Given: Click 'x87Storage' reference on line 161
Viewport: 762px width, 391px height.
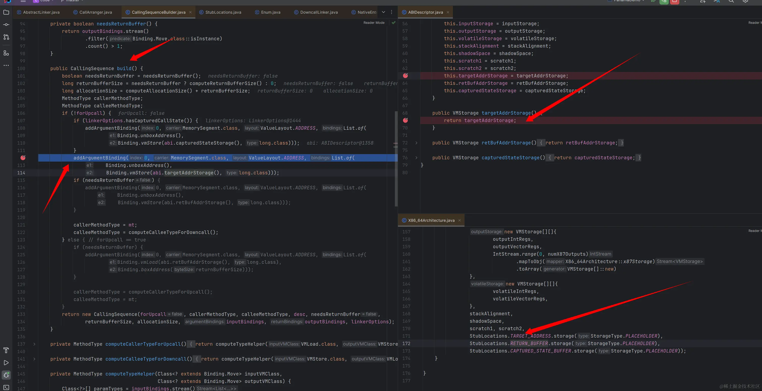Looking at the screenshot, I should (x=638, y=262).
